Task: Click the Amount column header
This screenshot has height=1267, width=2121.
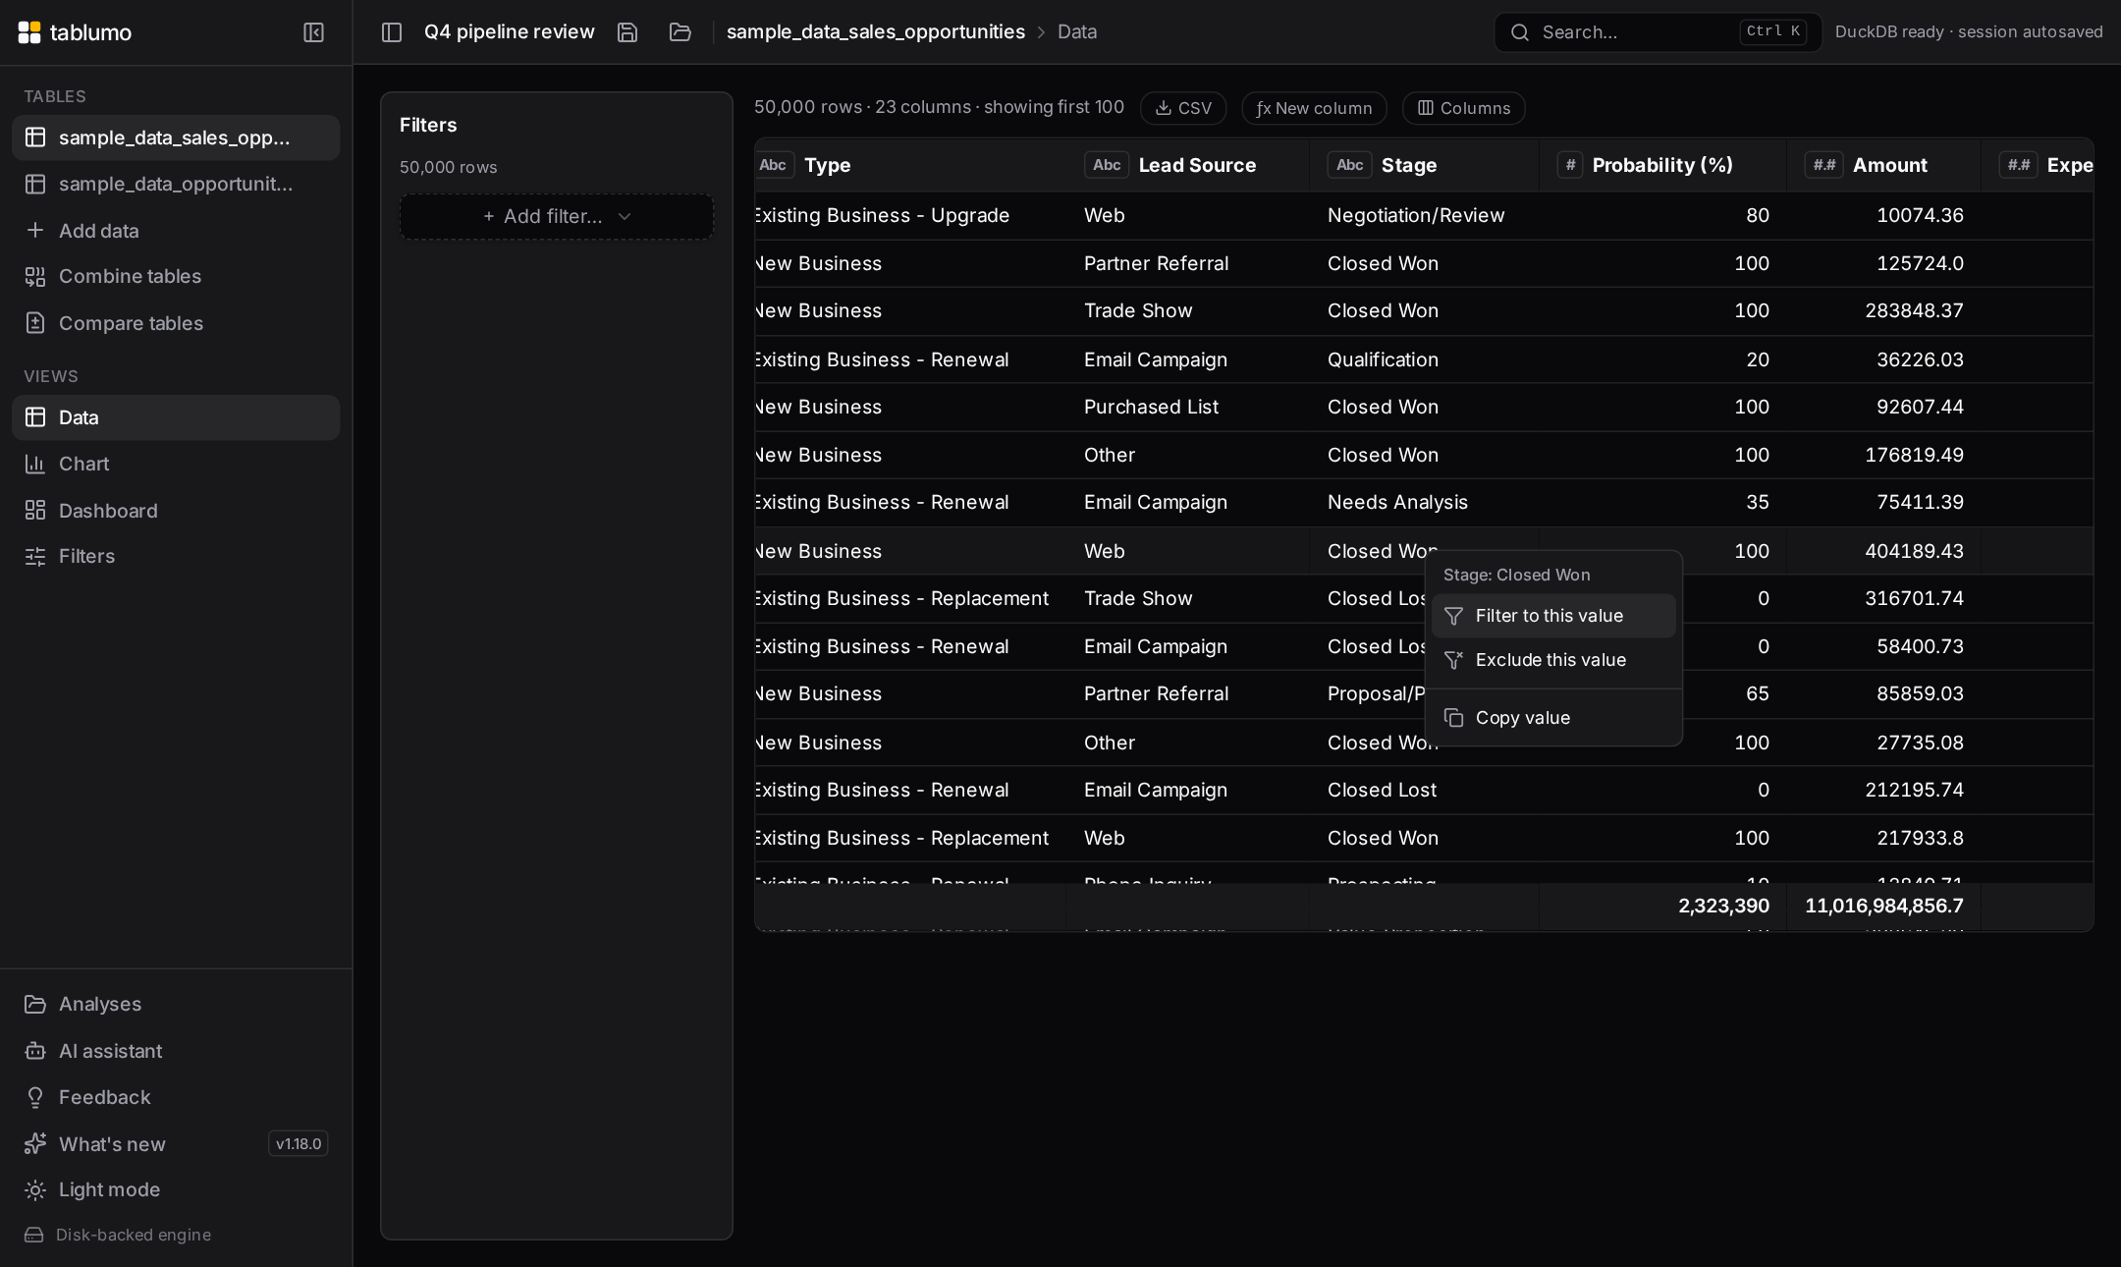Action: 1884,165
